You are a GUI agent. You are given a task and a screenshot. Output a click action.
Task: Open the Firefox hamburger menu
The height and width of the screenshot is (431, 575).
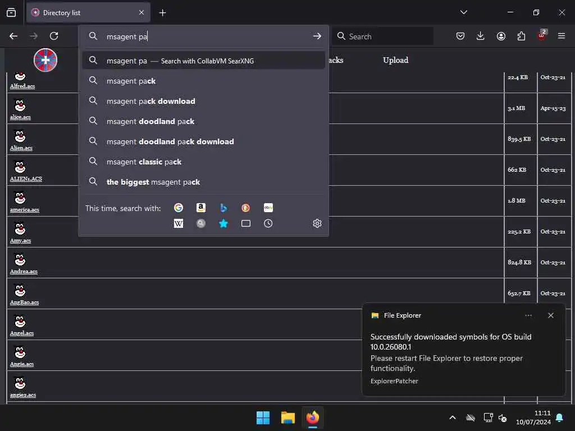click(x=562, y=36)
